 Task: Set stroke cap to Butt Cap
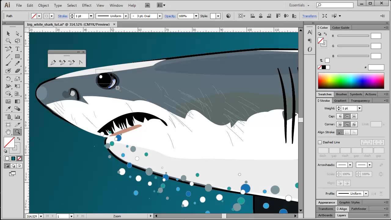coord(340,116)
